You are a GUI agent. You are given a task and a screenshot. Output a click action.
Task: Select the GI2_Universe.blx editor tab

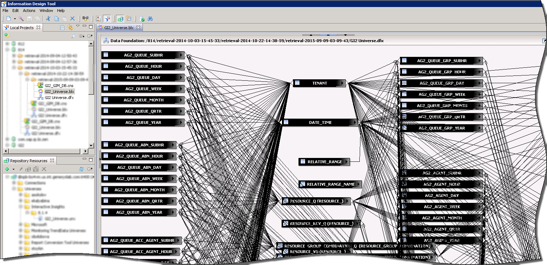click(118, 27)
